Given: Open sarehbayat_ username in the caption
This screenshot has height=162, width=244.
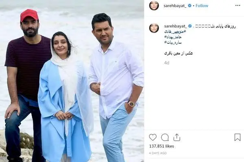Looking at the screenshot, I should tap(176, 26).
